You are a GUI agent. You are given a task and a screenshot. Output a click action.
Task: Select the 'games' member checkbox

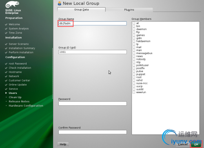coord(134,35)
